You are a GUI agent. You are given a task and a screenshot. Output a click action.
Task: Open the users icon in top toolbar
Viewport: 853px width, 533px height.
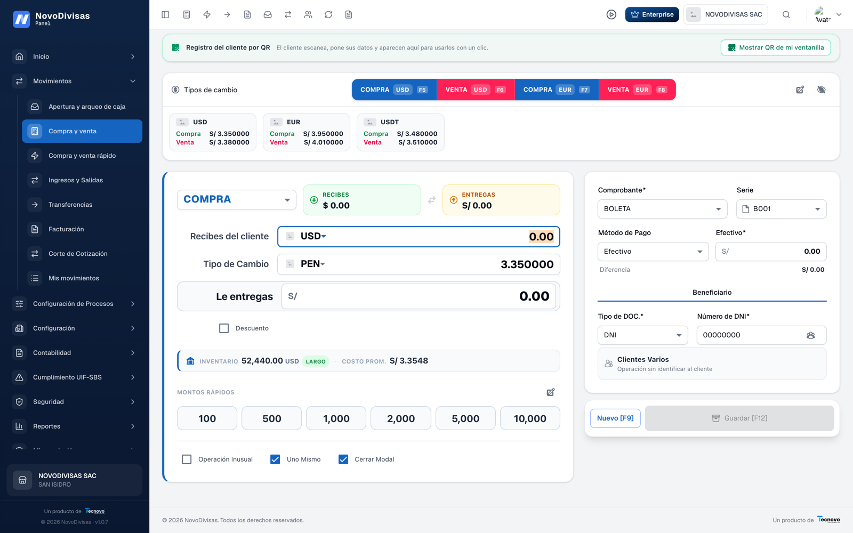[308, 14]
